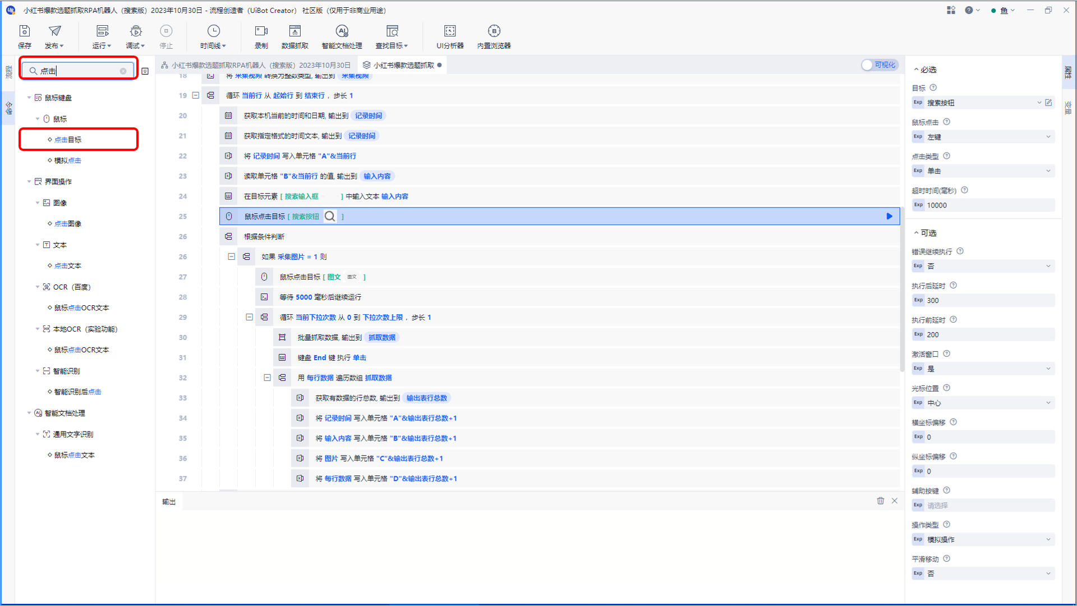Click the delete icon in 输出 panel
Image resolution: width=1077 pixels, height=606 pixels.
coord(880,501)
